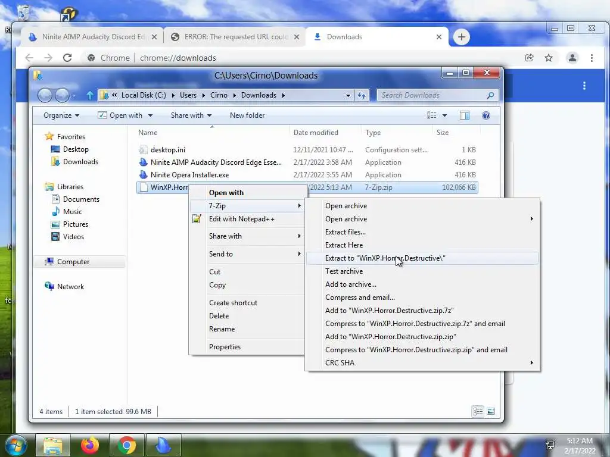Click New folder button
The height and width of the screenshot is (457, 610).
(x=247, y=115)
